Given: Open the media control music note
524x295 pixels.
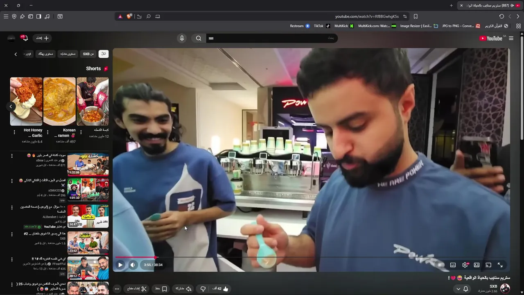Looking at the screenshot, I should pyautogui.click(x=47, y=16).
